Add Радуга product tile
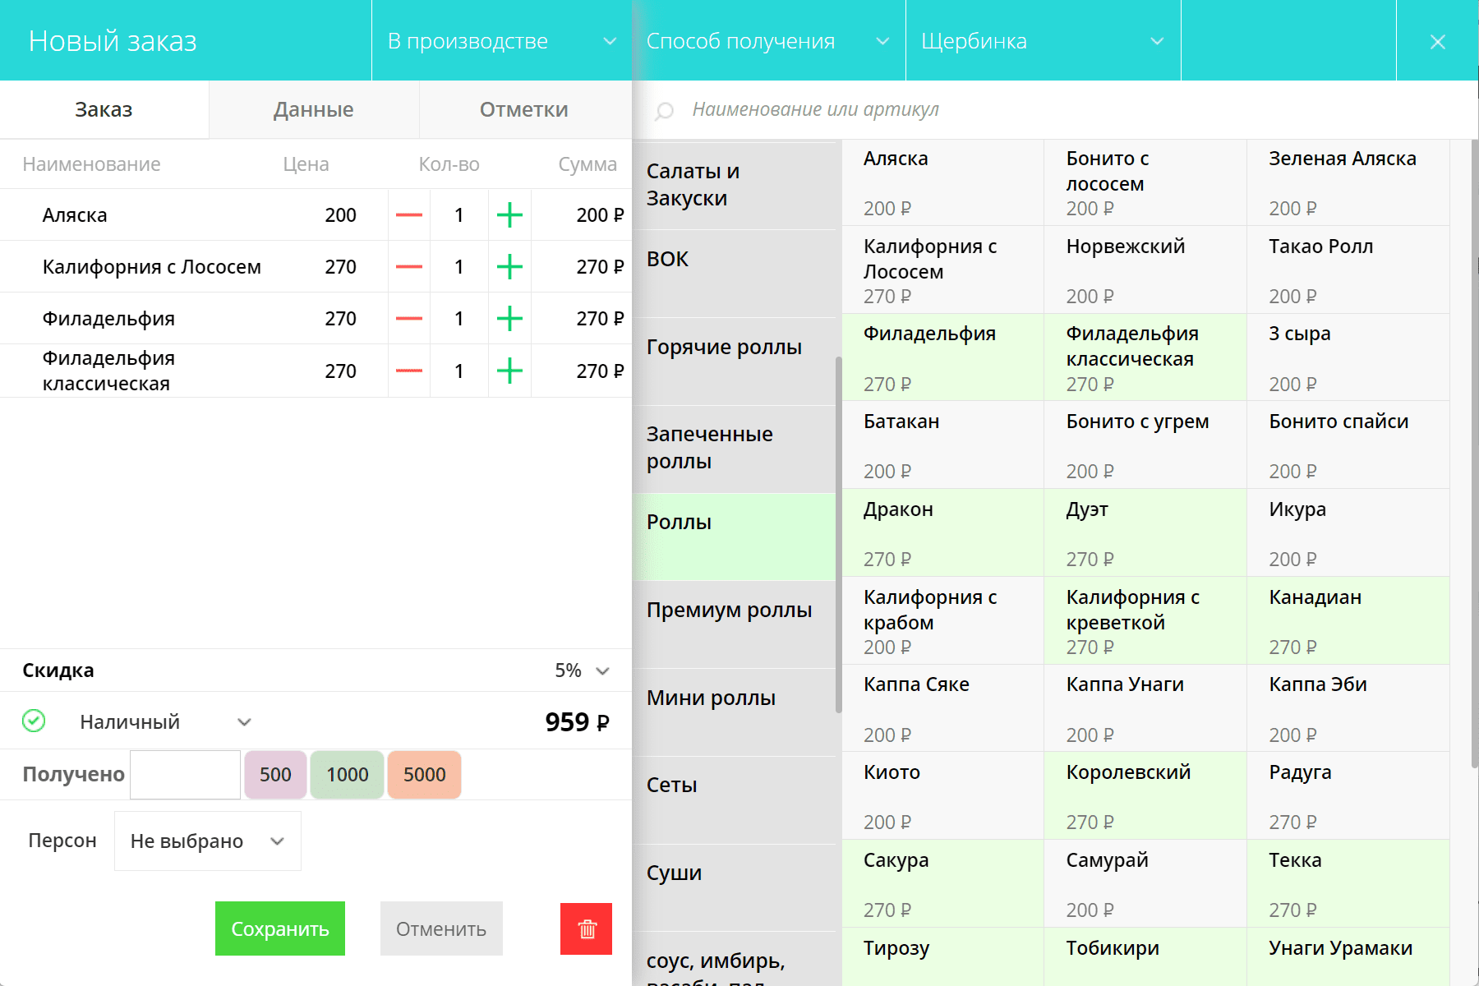1479x986 pixels. 1348,795
